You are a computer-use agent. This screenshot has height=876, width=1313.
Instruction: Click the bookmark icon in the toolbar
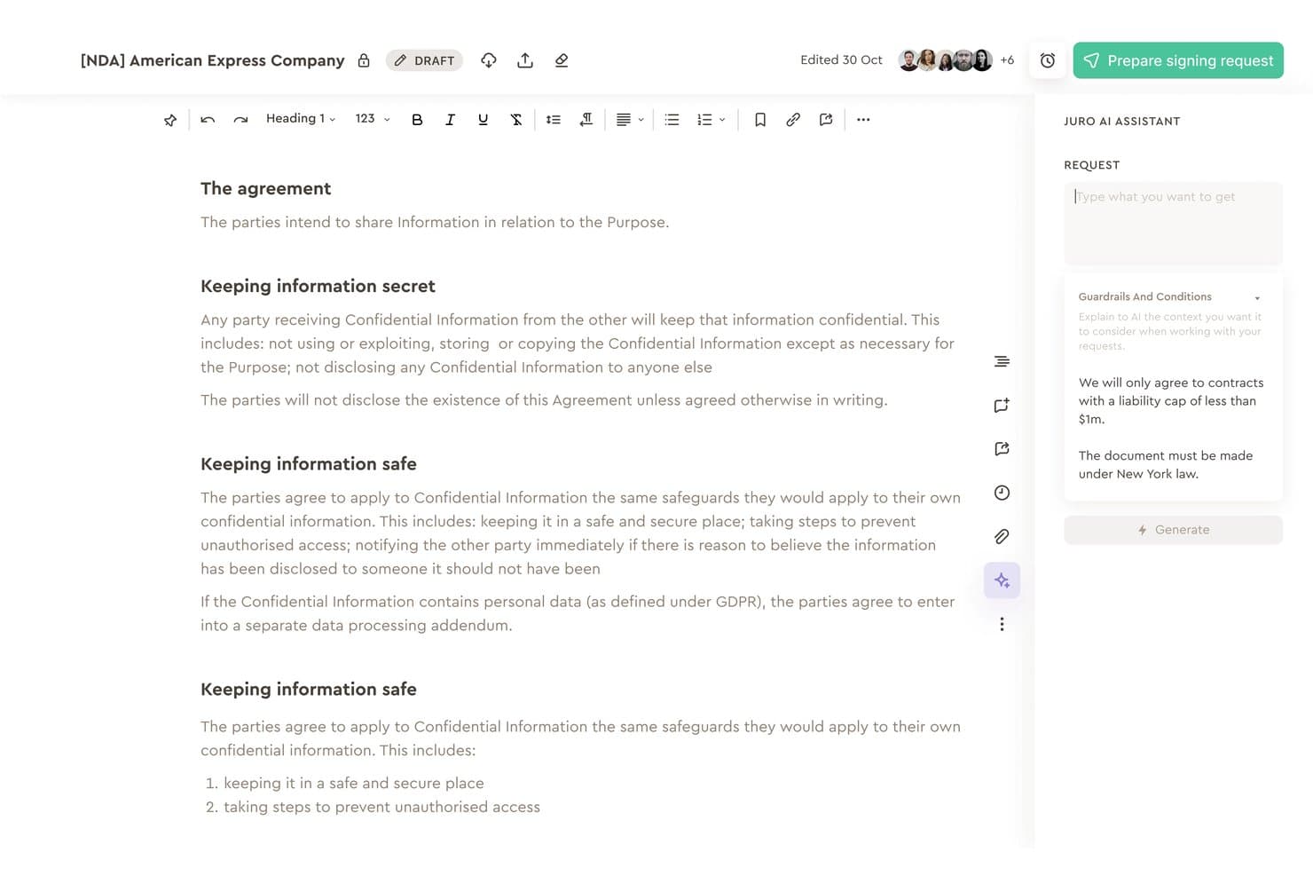point(760,120)
